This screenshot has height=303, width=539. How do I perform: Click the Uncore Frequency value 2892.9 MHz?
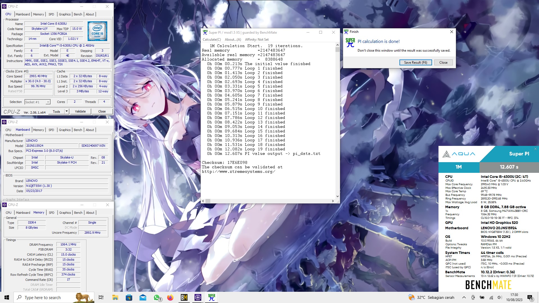tap(92, 233)
